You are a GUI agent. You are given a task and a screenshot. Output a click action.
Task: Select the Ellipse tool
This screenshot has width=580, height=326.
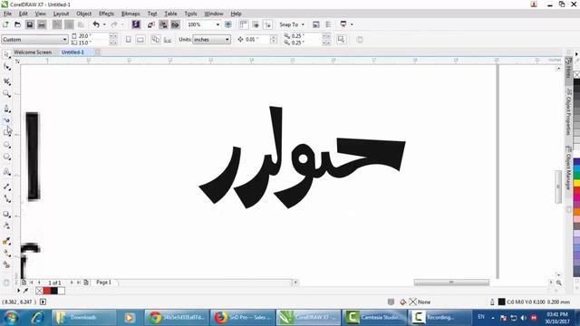[x=6, y=145]
